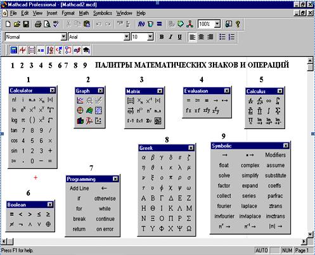Open the Graph palette button
Viewport: 315px width, 255px height.
(x=23, y=50)
